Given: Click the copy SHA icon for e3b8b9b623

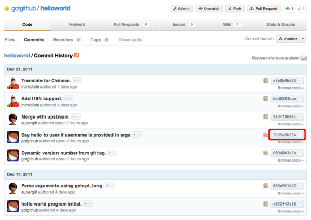Looking at the screenshot, I should tap(266, 81).
